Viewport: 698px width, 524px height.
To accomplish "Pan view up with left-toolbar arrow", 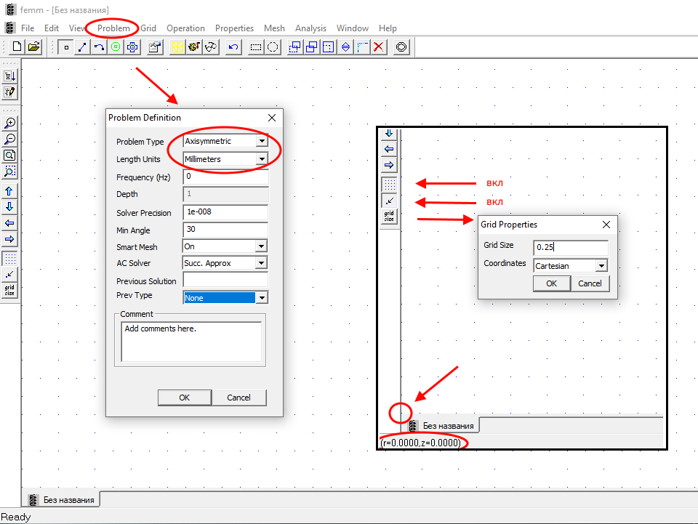I will (x=9, y=191).
